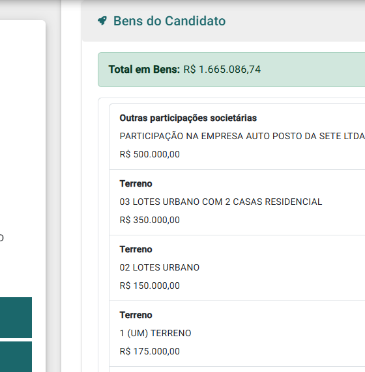Select the 1 (UM) TERRENO description

155,333
